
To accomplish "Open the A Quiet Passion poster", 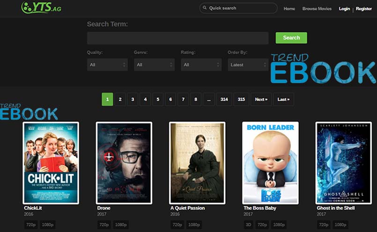I will [197, 163].
